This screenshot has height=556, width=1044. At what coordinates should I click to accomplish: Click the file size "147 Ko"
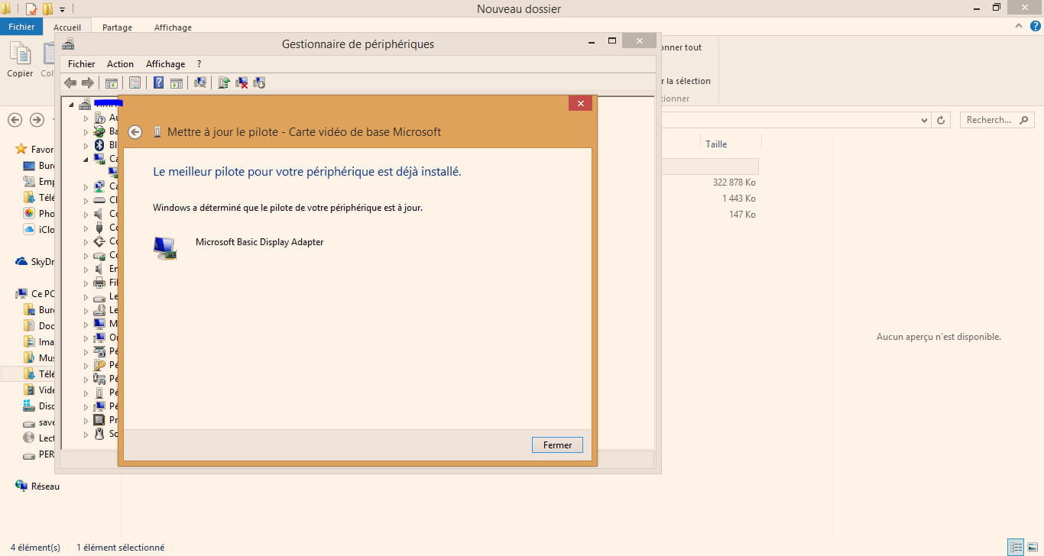(742, 215)
